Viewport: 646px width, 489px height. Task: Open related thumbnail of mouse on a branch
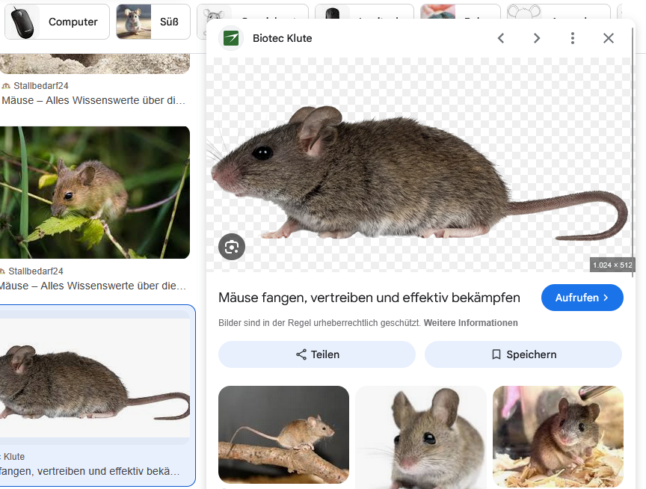(x=283, y=434)
